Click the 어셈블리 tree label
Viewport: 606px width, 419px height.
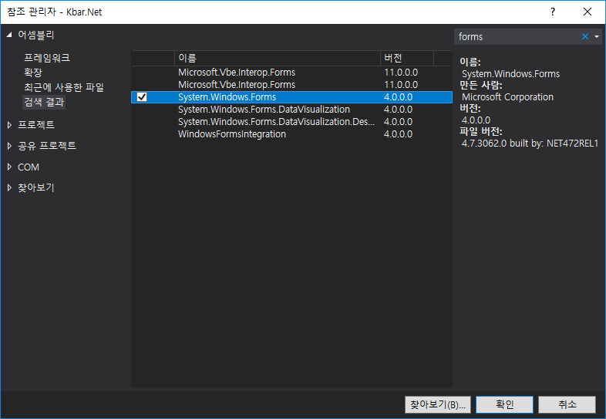[x=36, y=35]
